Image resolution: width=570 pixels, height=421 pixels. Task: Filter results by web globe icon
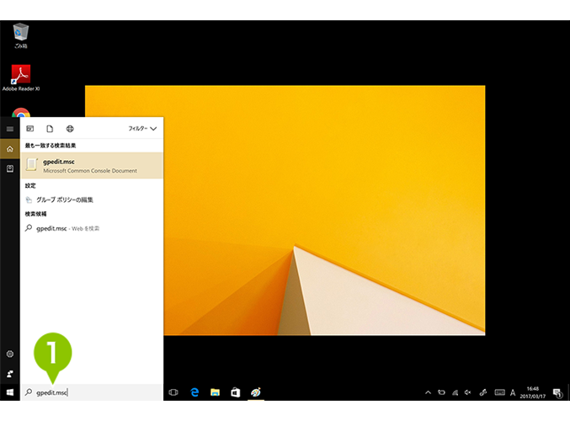(x=70, y=128)
